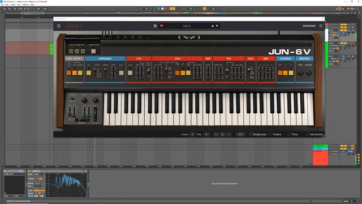
Task: Click the Advanced panel button
Action: pyautogui.click(x=309, y=25)
